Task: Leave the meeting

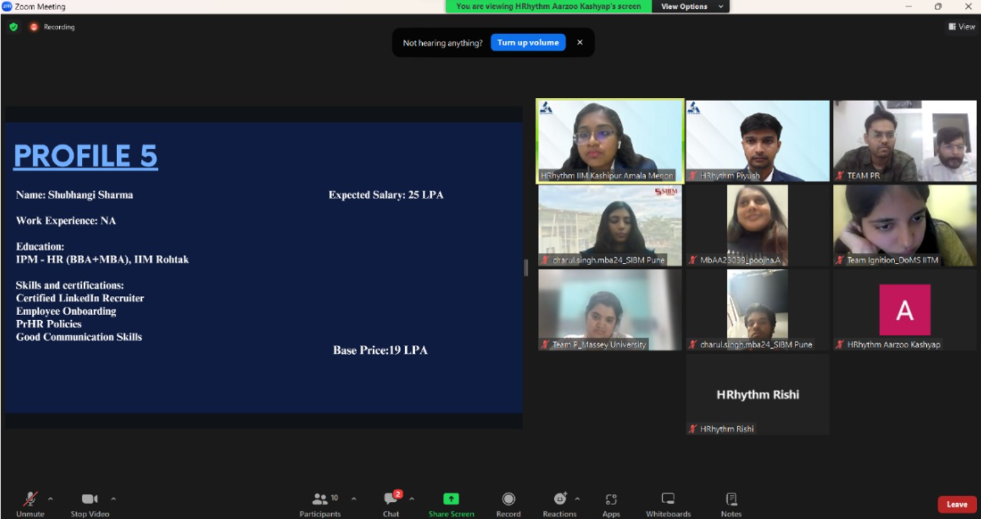Action: click(x=957, y=504)
